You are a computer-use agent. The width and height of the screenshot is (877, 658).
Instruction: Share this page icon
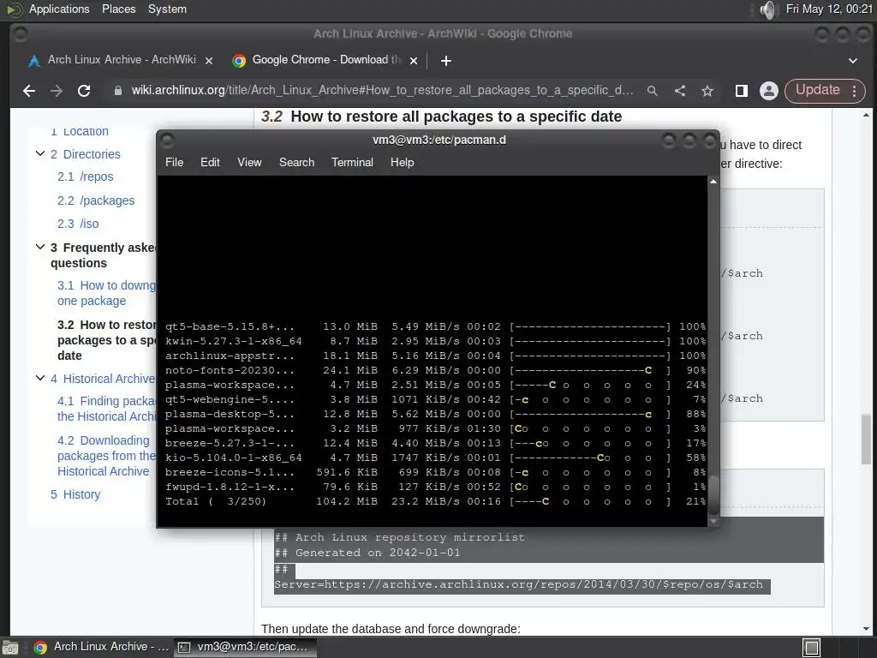coord(680,91)
